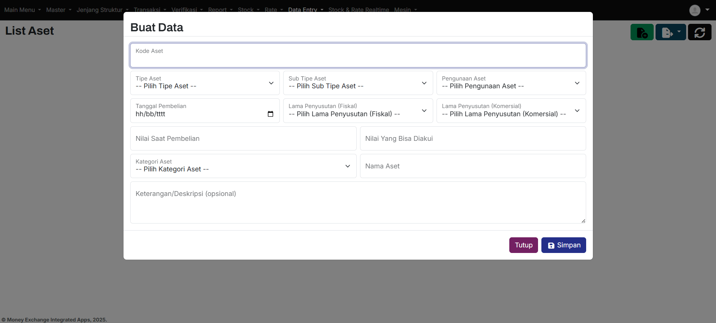Click the Nama Aset text field
Screen dimensions: 716x323
click(473, 166)
